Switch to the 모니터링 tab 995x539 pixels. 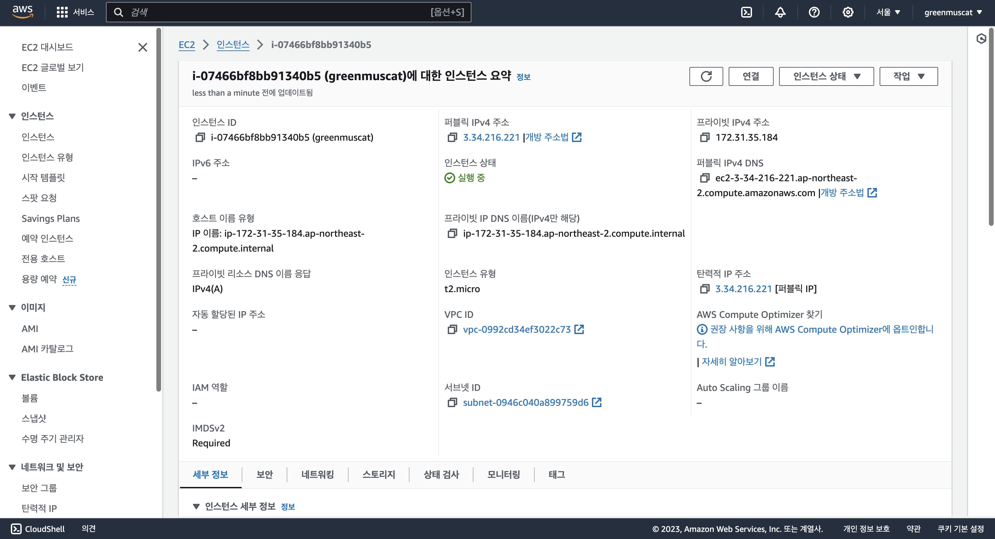point(503,474)
